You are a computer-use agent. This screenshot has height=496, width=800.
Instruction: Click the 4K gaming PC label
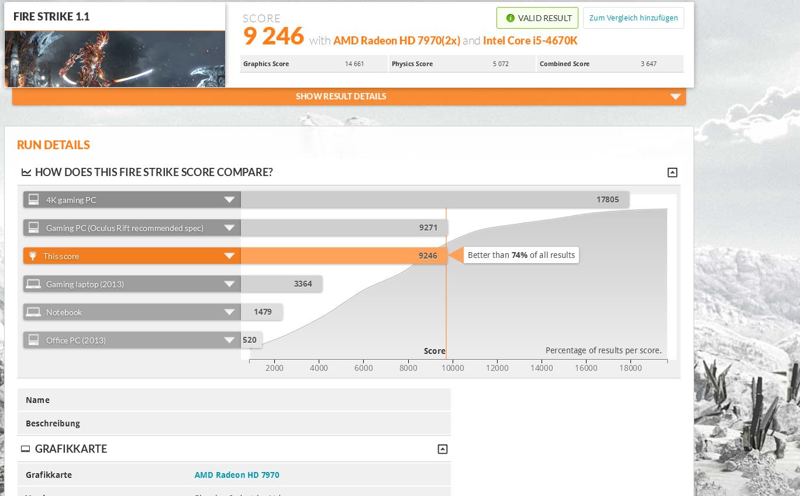point(71,200)
